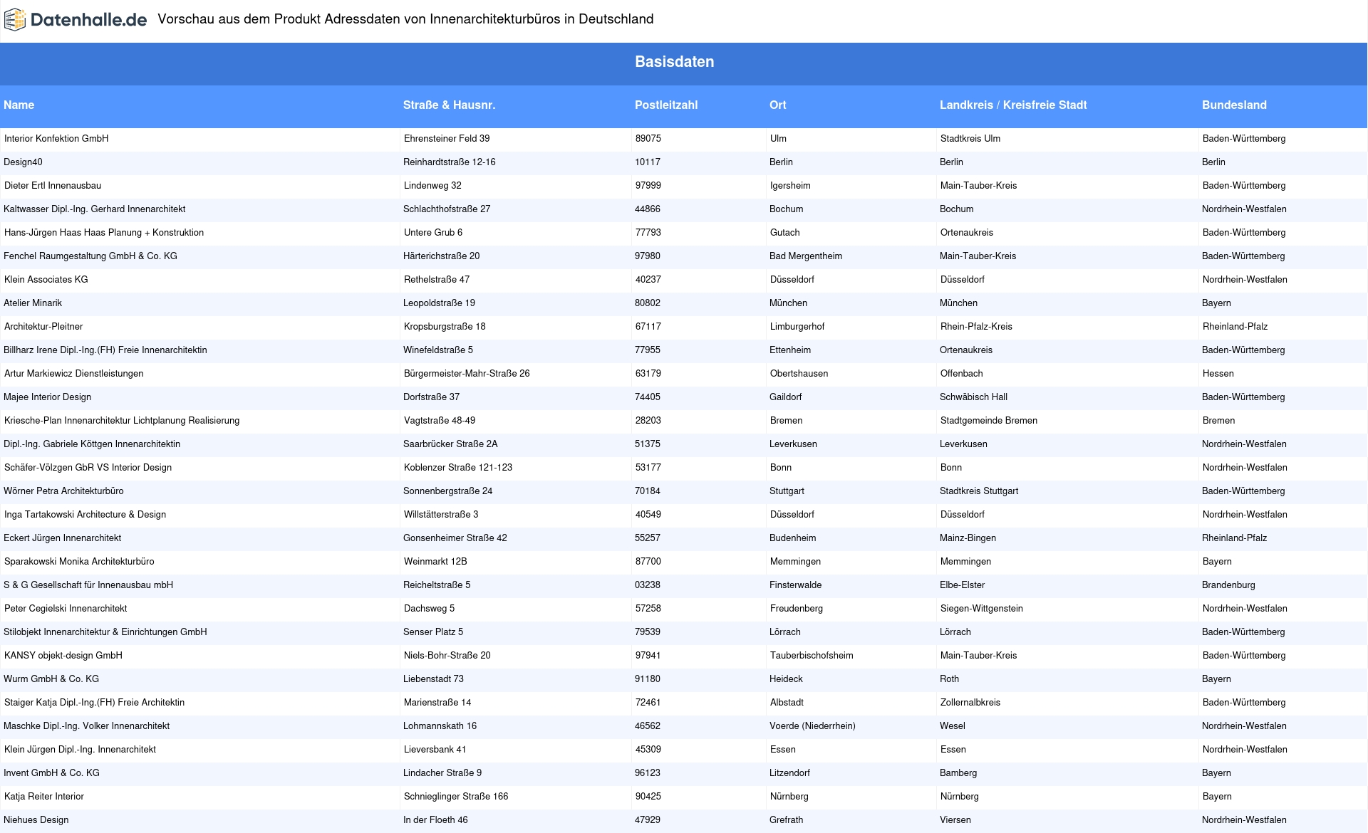Screen dimensions: 1368x833
Task: Click Sparakowski Monika Architekturbüro
Action: (x=79, y=562)
